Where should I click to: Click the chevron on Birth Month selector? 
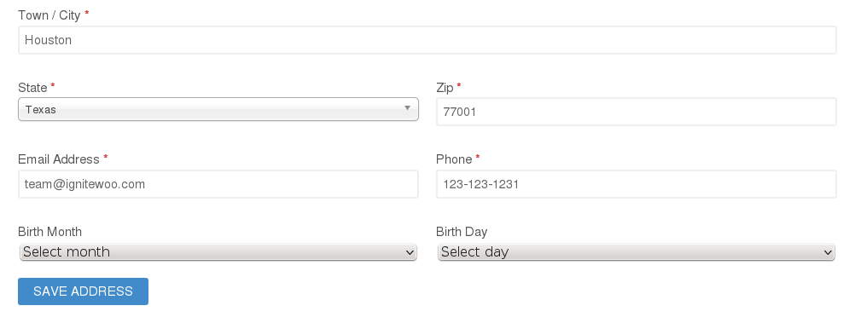click(x=410, y=252)
